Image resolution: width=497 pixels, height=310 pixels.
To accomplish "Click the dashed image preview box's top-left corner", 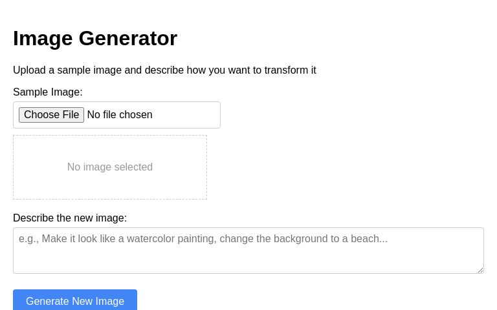I will coord(15,137).
